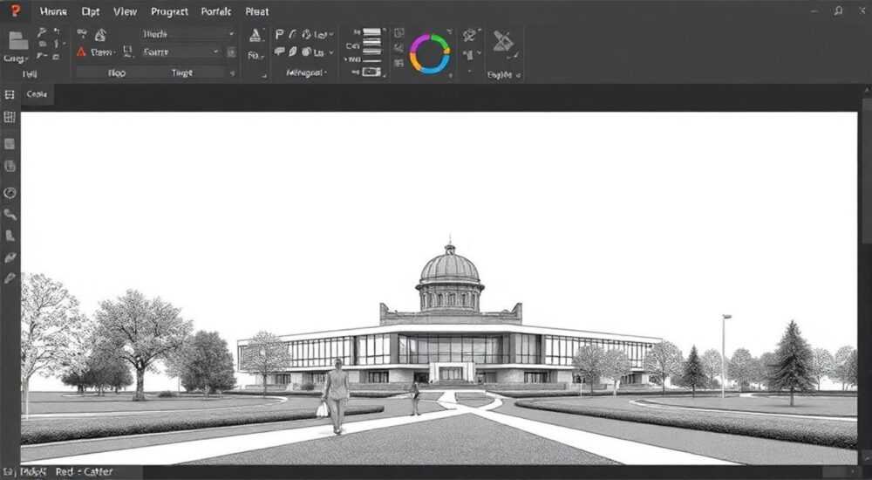This screenshot has height=480, width=872.
Task: Click the underlined A text icon
Action: [x=255, y=35]
